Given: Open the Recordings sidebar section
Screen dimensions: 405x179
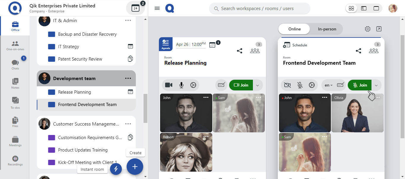Looking at the screenshot, I should tap(15, 160).
